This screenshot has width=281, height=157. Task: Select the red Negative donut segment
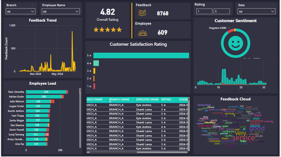coord(230,31)
